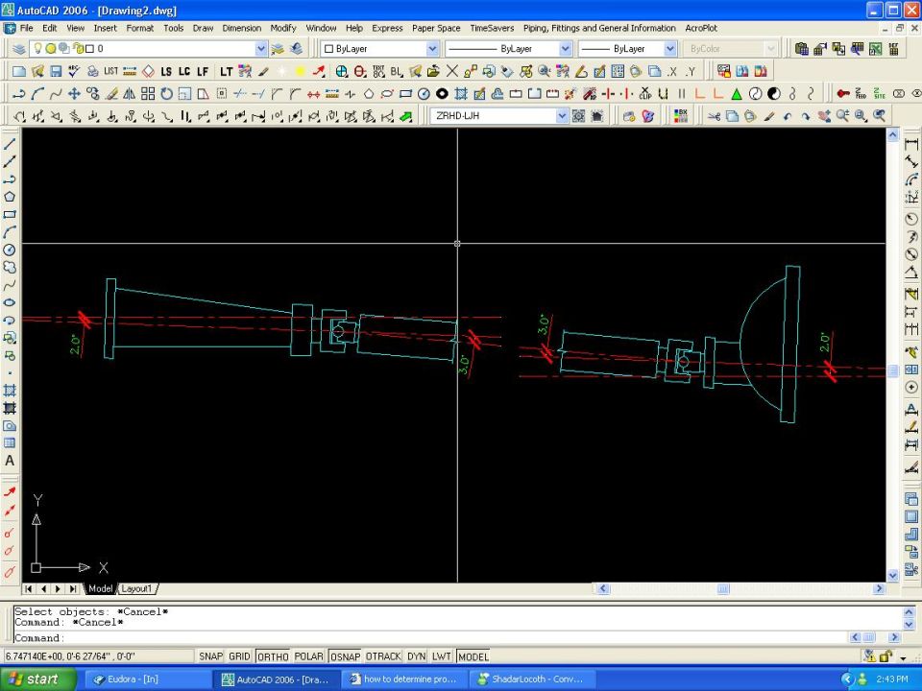Toggle SNAP mode in status bar
The width and height of the screenshot is (922, 691).
point(210,656)
